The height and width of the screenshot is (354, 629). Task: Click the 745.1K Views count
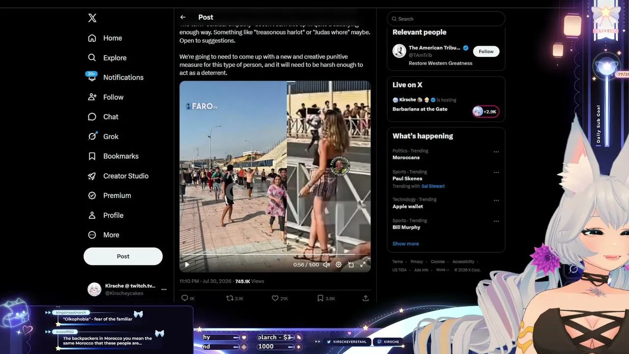[250, 281]
